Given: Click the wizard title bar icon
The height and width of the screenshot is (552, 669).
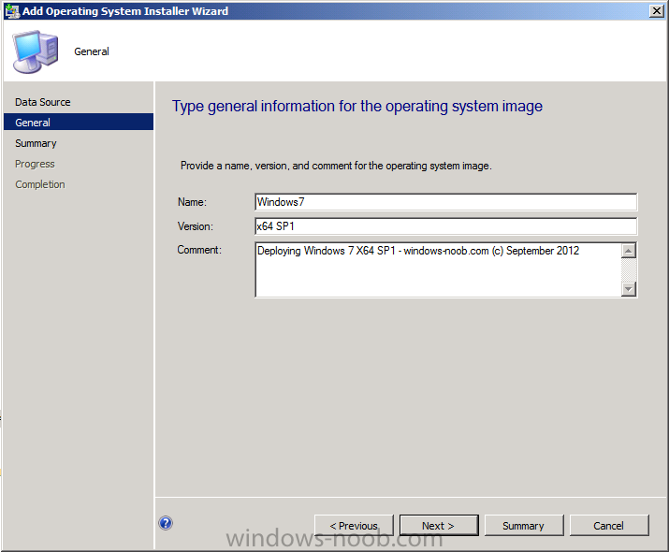Looking at the screenshot, I should pyautogui.click(x=12, y=11).
